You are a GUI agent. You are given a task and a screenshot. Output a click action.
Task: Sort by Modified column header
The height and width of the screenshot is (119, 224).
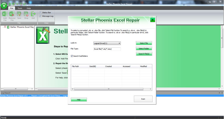click(x=145, y=66)
